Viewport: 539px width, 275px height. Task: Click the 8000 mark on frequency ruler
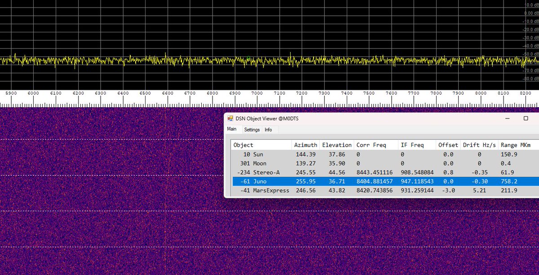point(481,93)
